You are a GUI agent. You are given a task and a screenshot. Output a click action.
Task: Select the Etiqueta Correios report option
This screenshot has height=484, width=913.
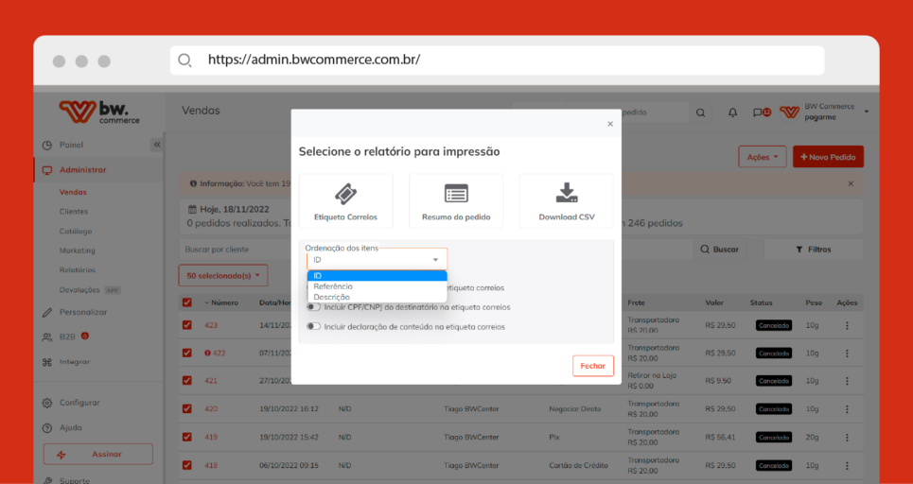[x=345, y=200]
